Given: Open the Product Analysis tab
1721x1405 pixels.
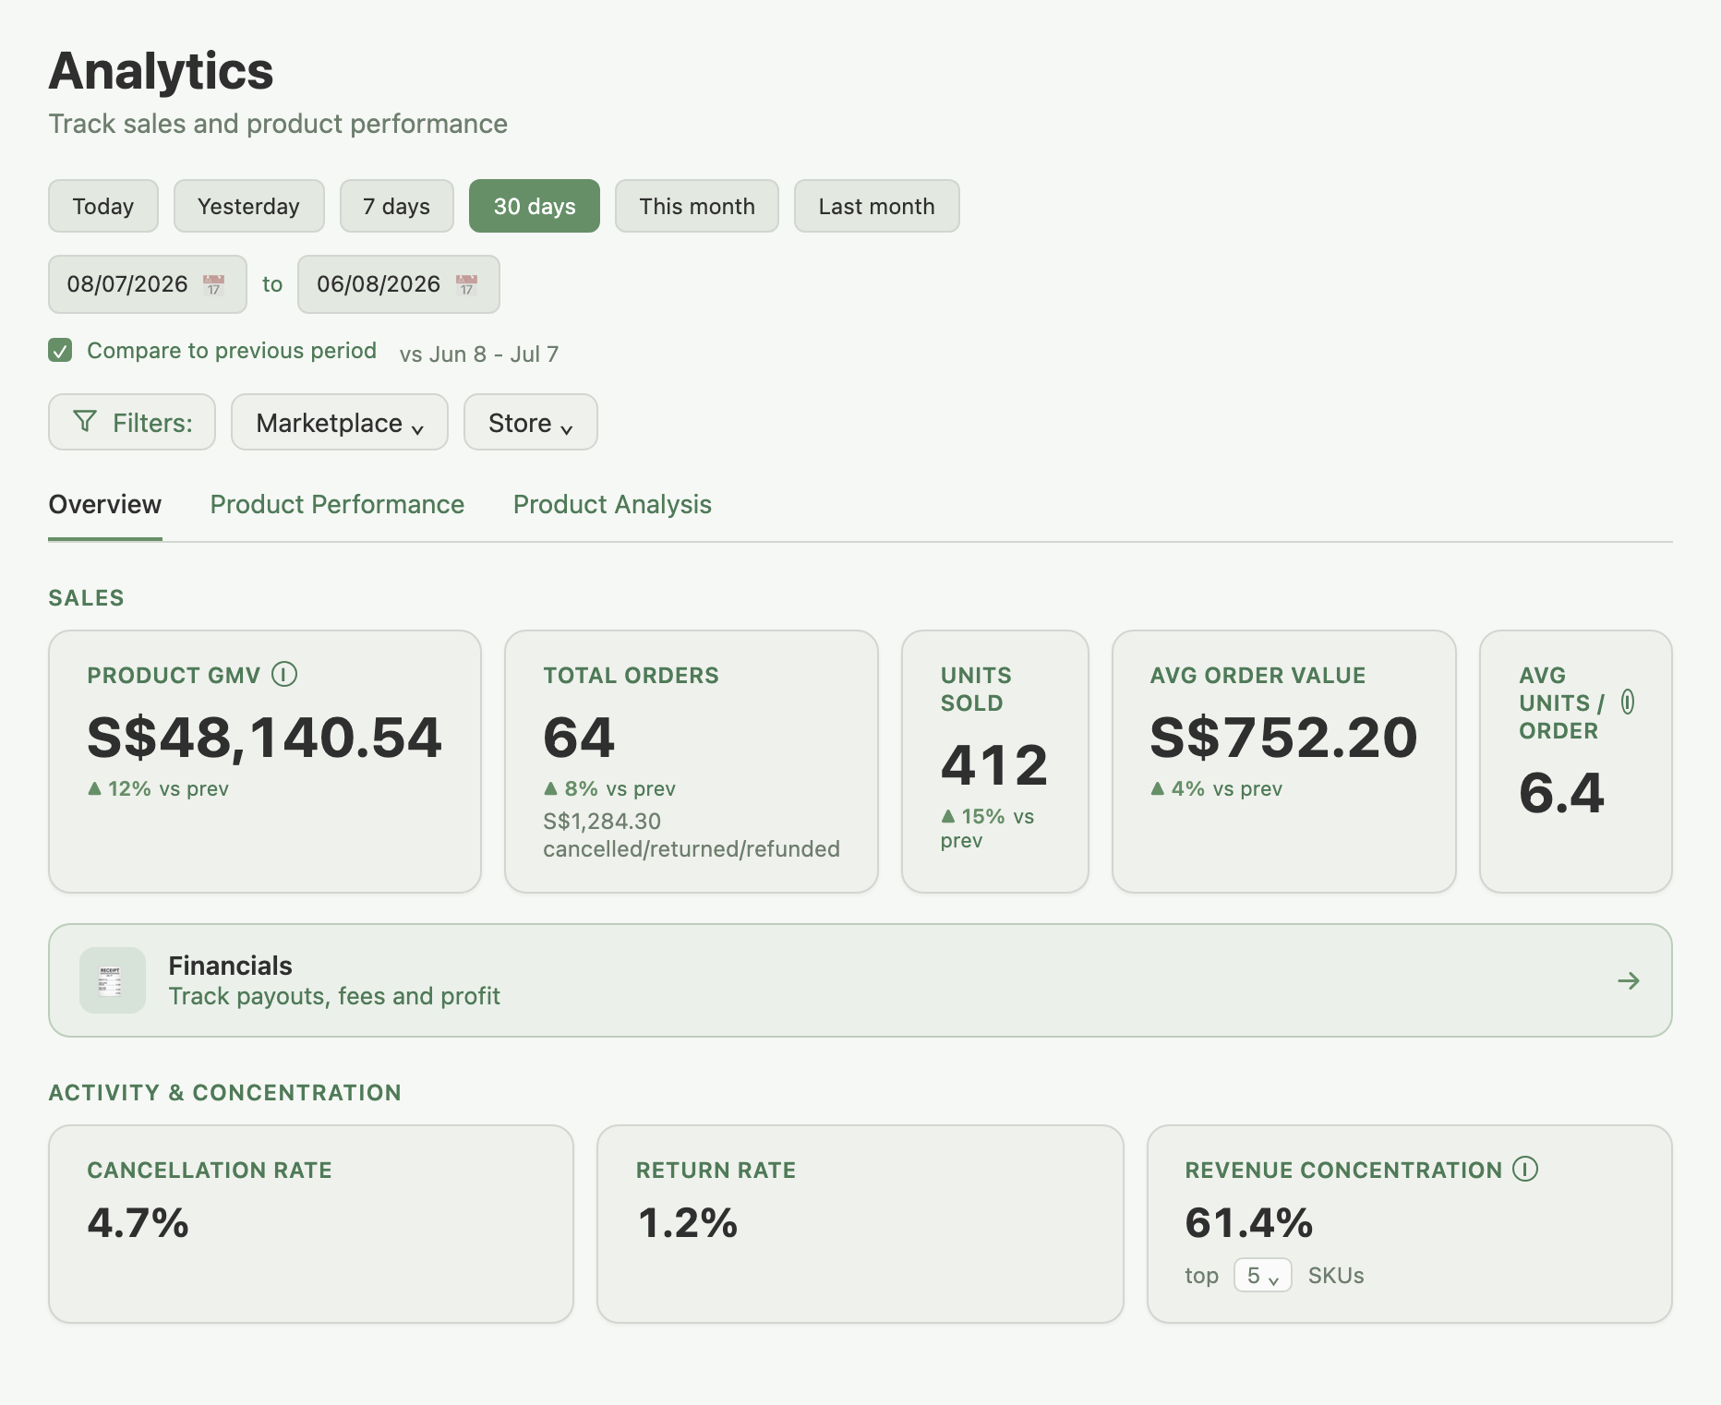Looking at the screenshot, I should [x=612, y=505].
